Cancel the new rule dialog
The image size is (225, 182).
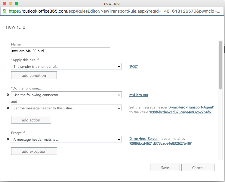tap(198, 168)
